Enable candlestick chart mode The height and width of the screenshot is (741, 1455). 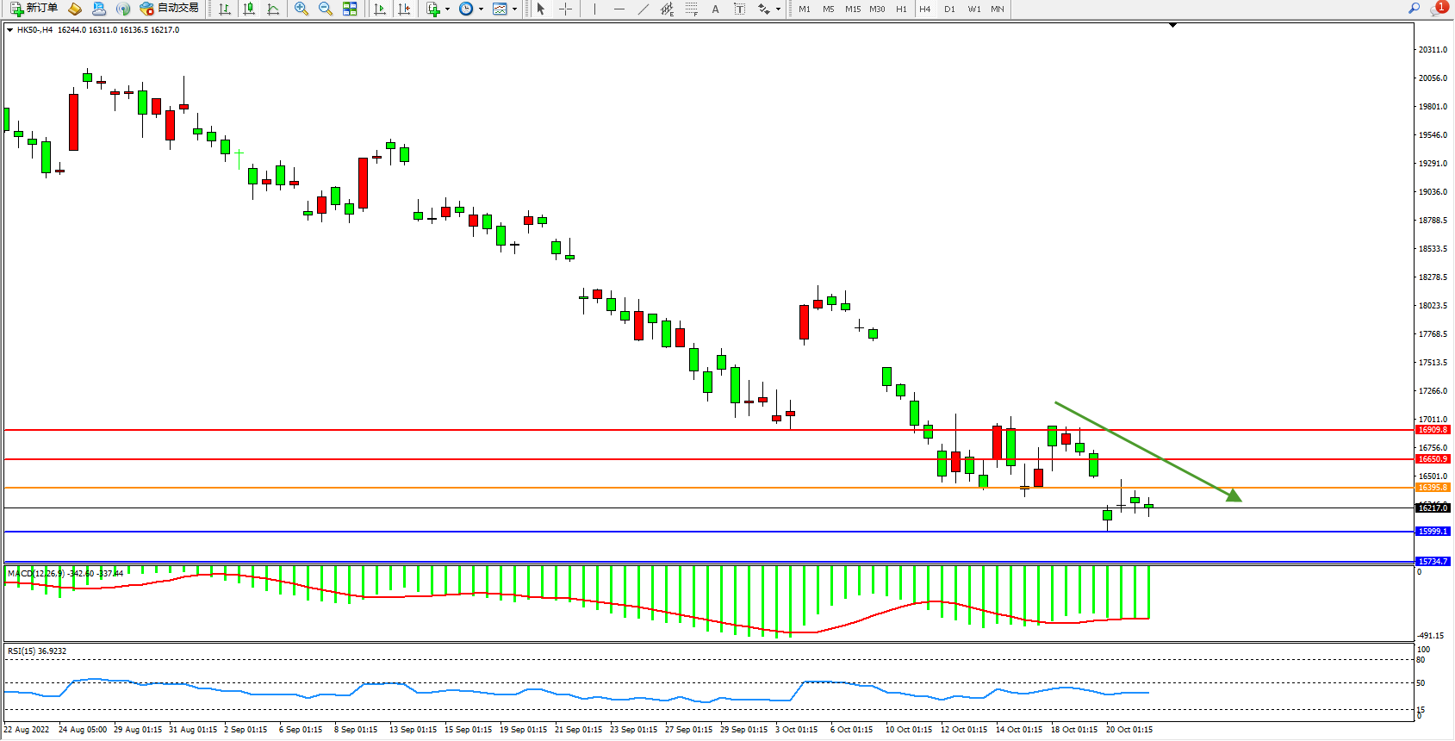[249, 9]
